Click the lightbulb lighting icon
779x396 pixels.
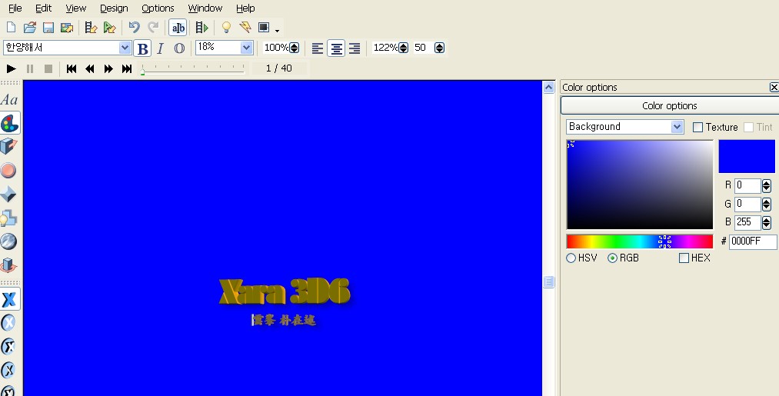[226, 28]
